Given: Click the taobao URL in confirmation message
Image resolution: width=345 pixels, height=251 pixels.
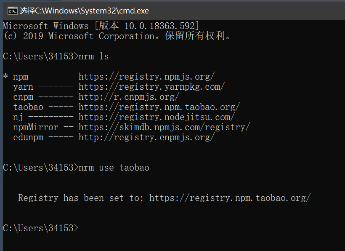Looking at the screenshot, I should point(230,198).
